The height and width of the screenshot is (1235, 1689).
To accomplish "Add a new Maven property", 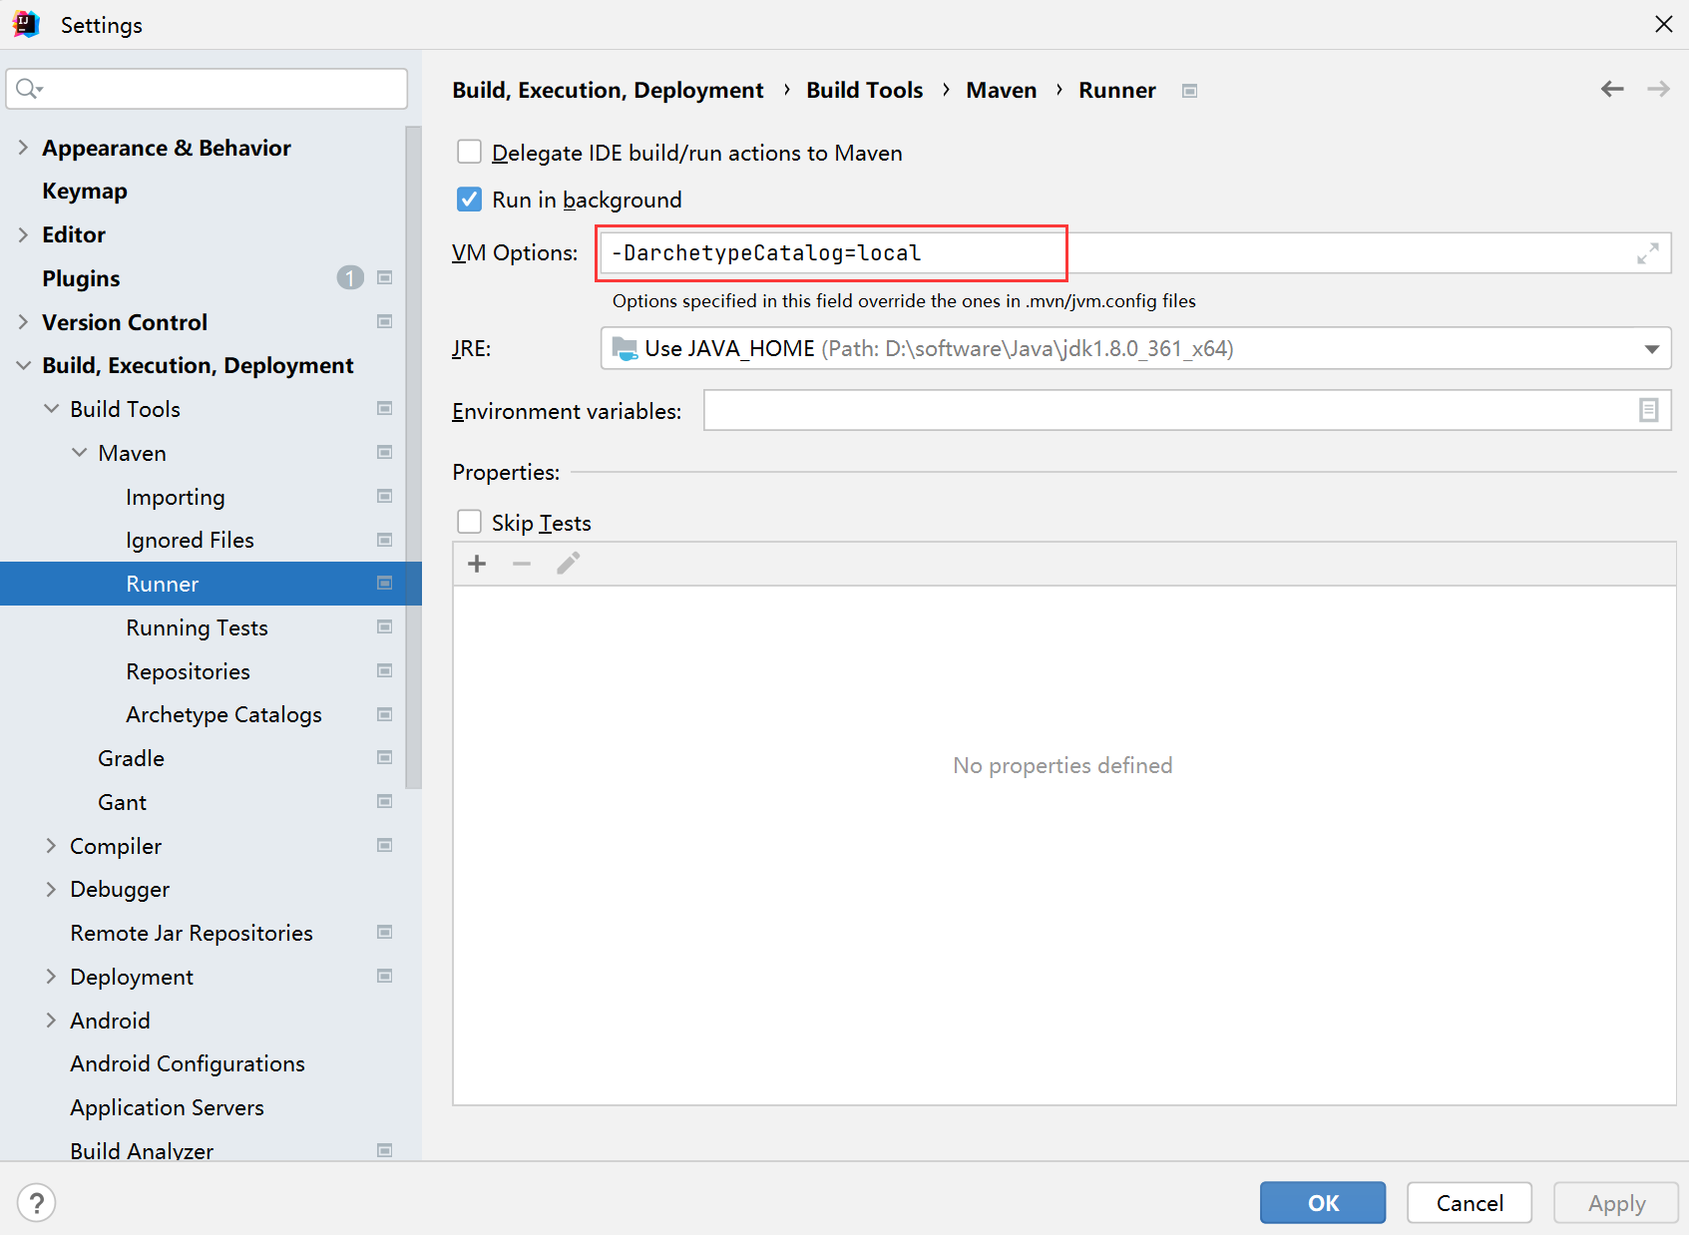I will tap(477, 564).
